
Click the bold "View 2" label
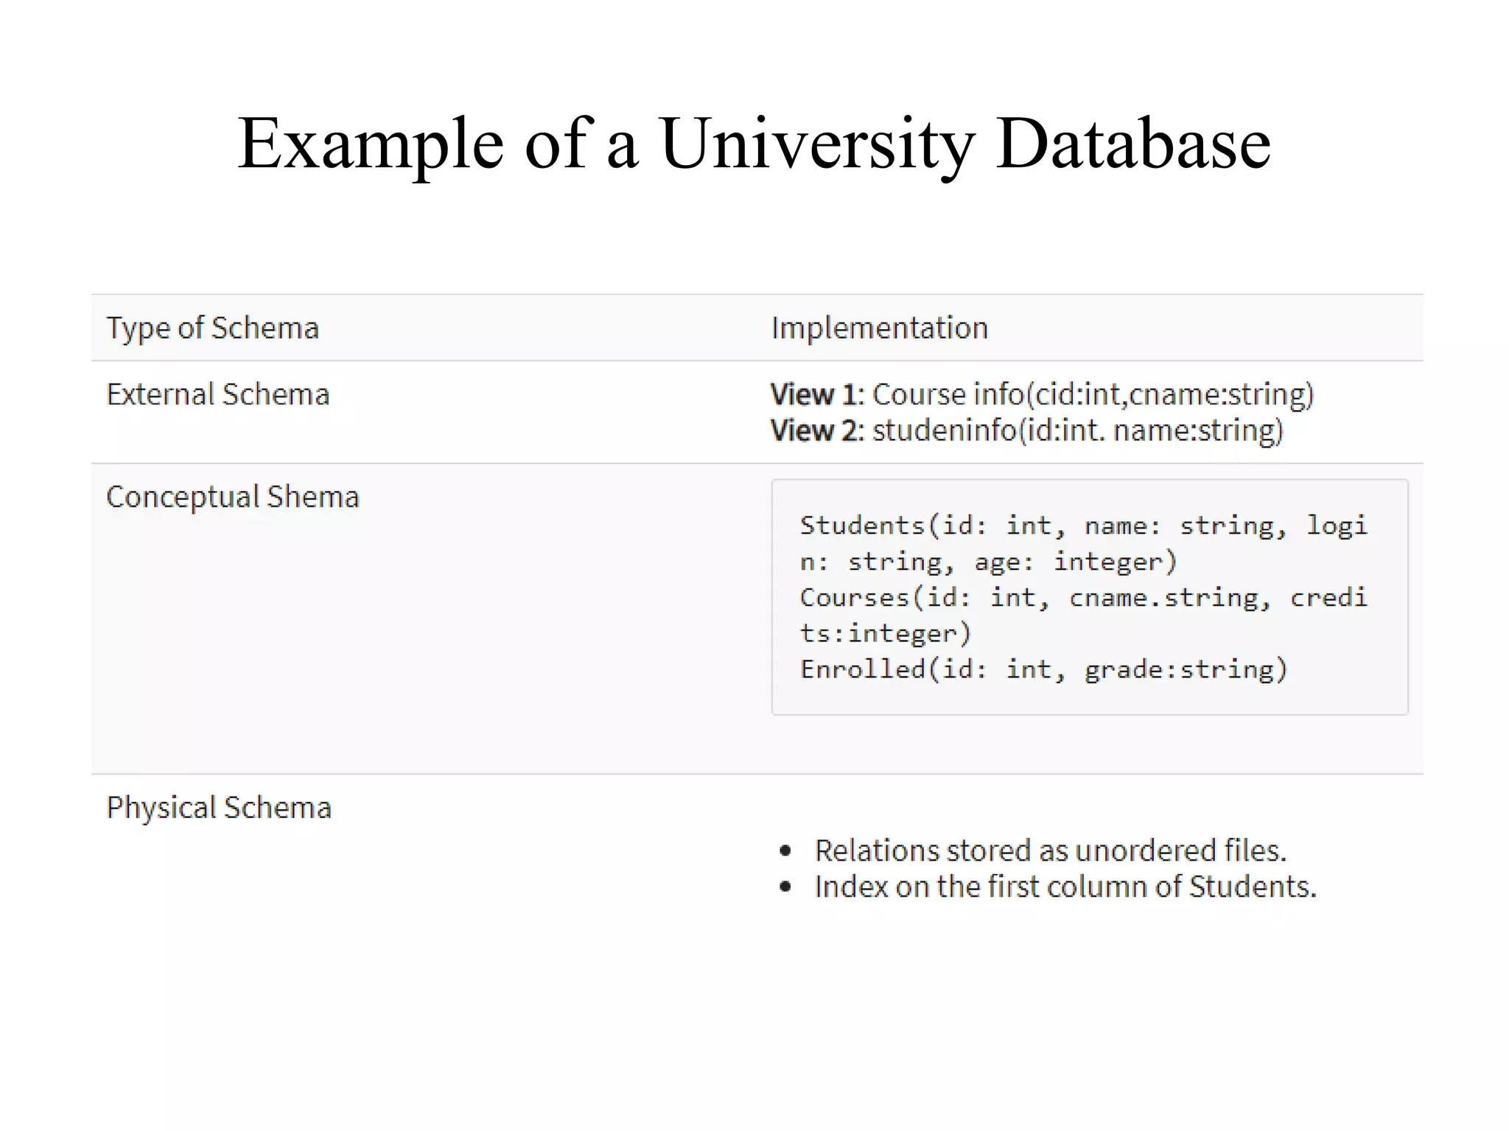(x=816, y=431)
